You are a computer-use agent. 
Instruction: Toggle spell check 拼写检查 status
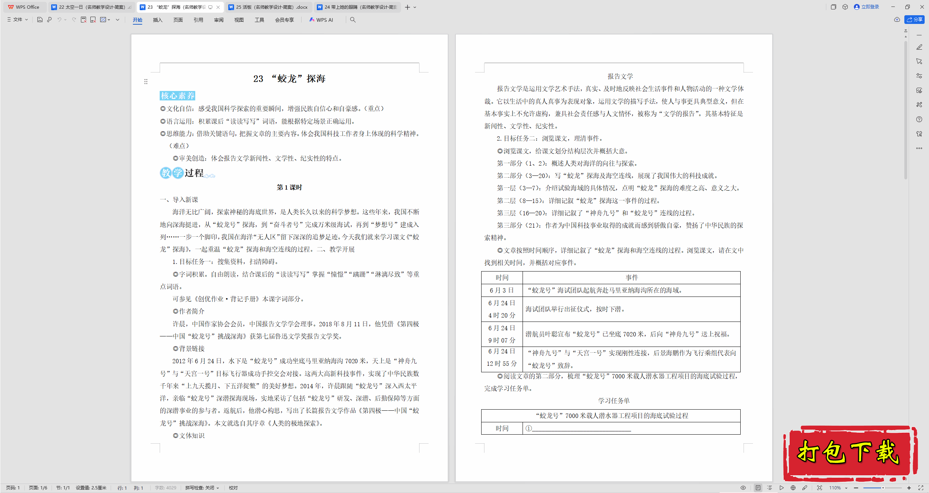[200, 488]
